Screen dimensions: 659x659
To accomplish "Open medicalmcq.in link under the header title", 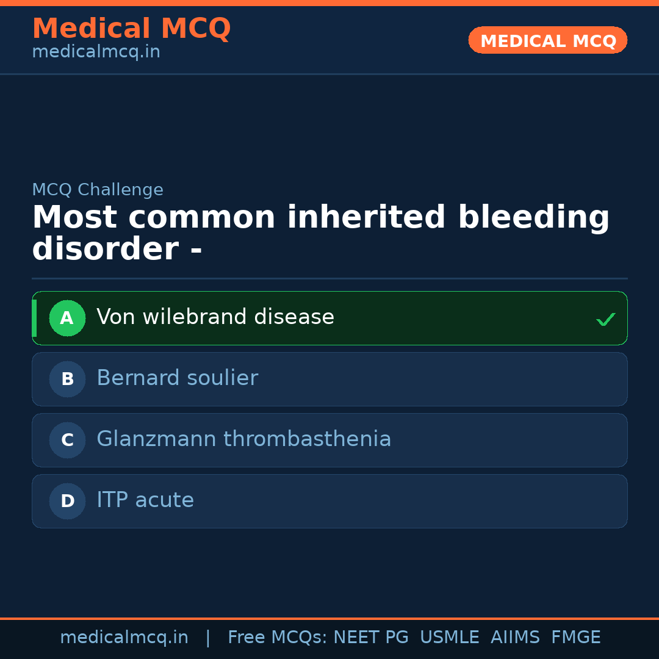I will tap(96, 52).
